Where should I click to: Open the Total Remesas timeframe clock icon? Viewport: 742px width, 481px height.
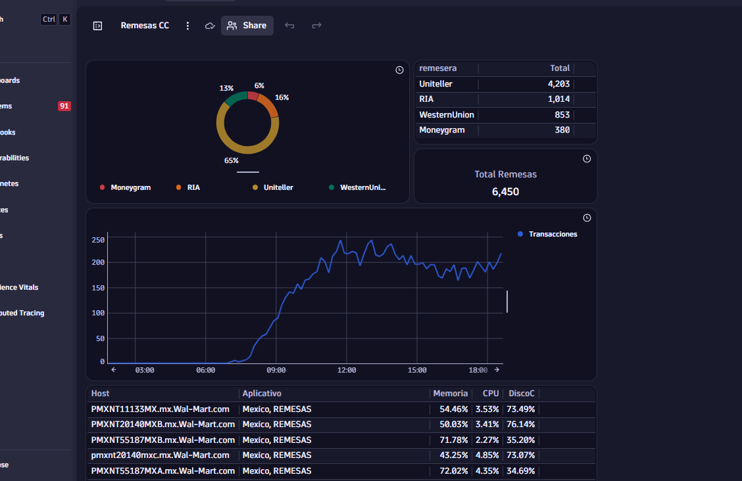[587, 159]
